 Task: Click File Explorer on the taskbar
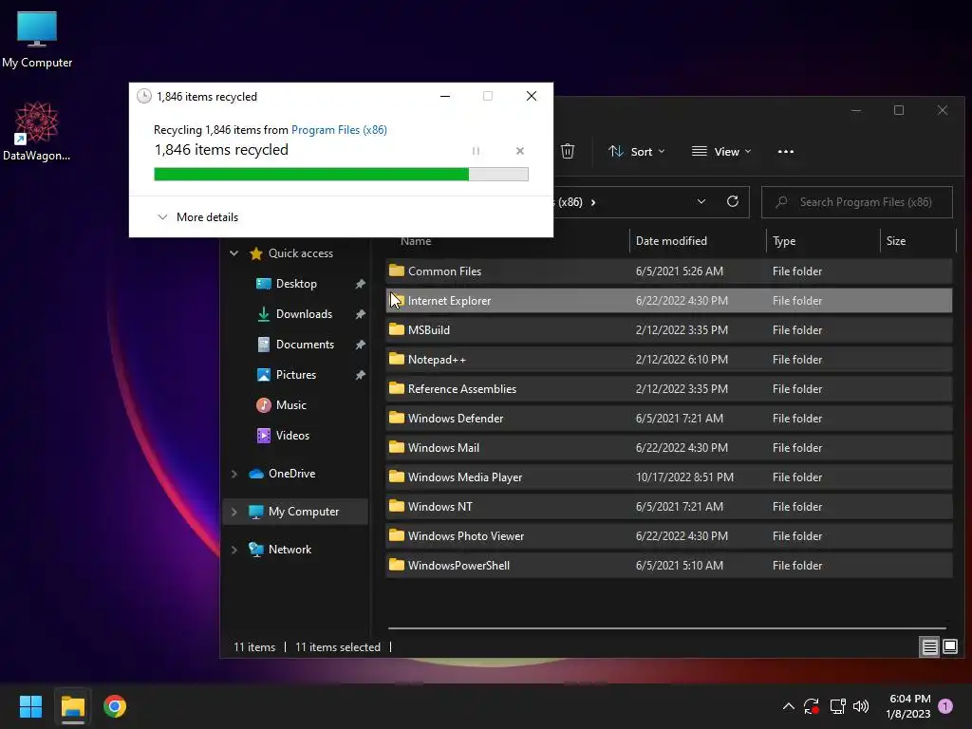(72, 706)
